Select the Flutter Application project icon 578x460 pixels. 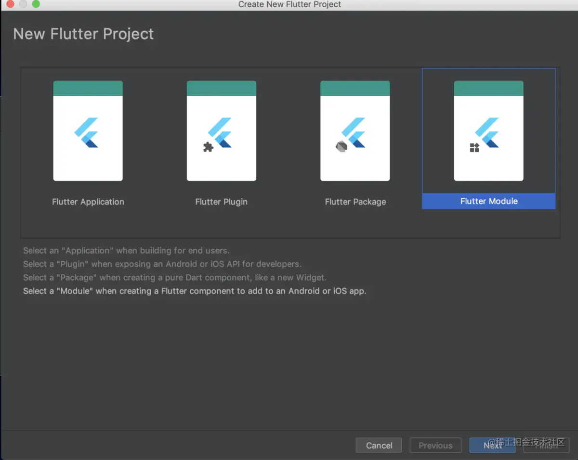[x=88, y=131]
